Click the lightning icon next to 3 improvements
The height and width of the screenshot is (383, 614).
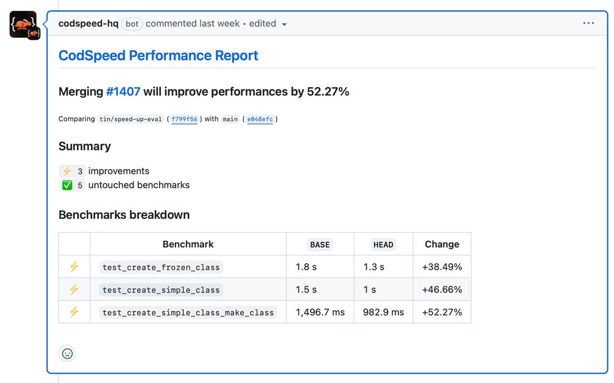[68, 171]
